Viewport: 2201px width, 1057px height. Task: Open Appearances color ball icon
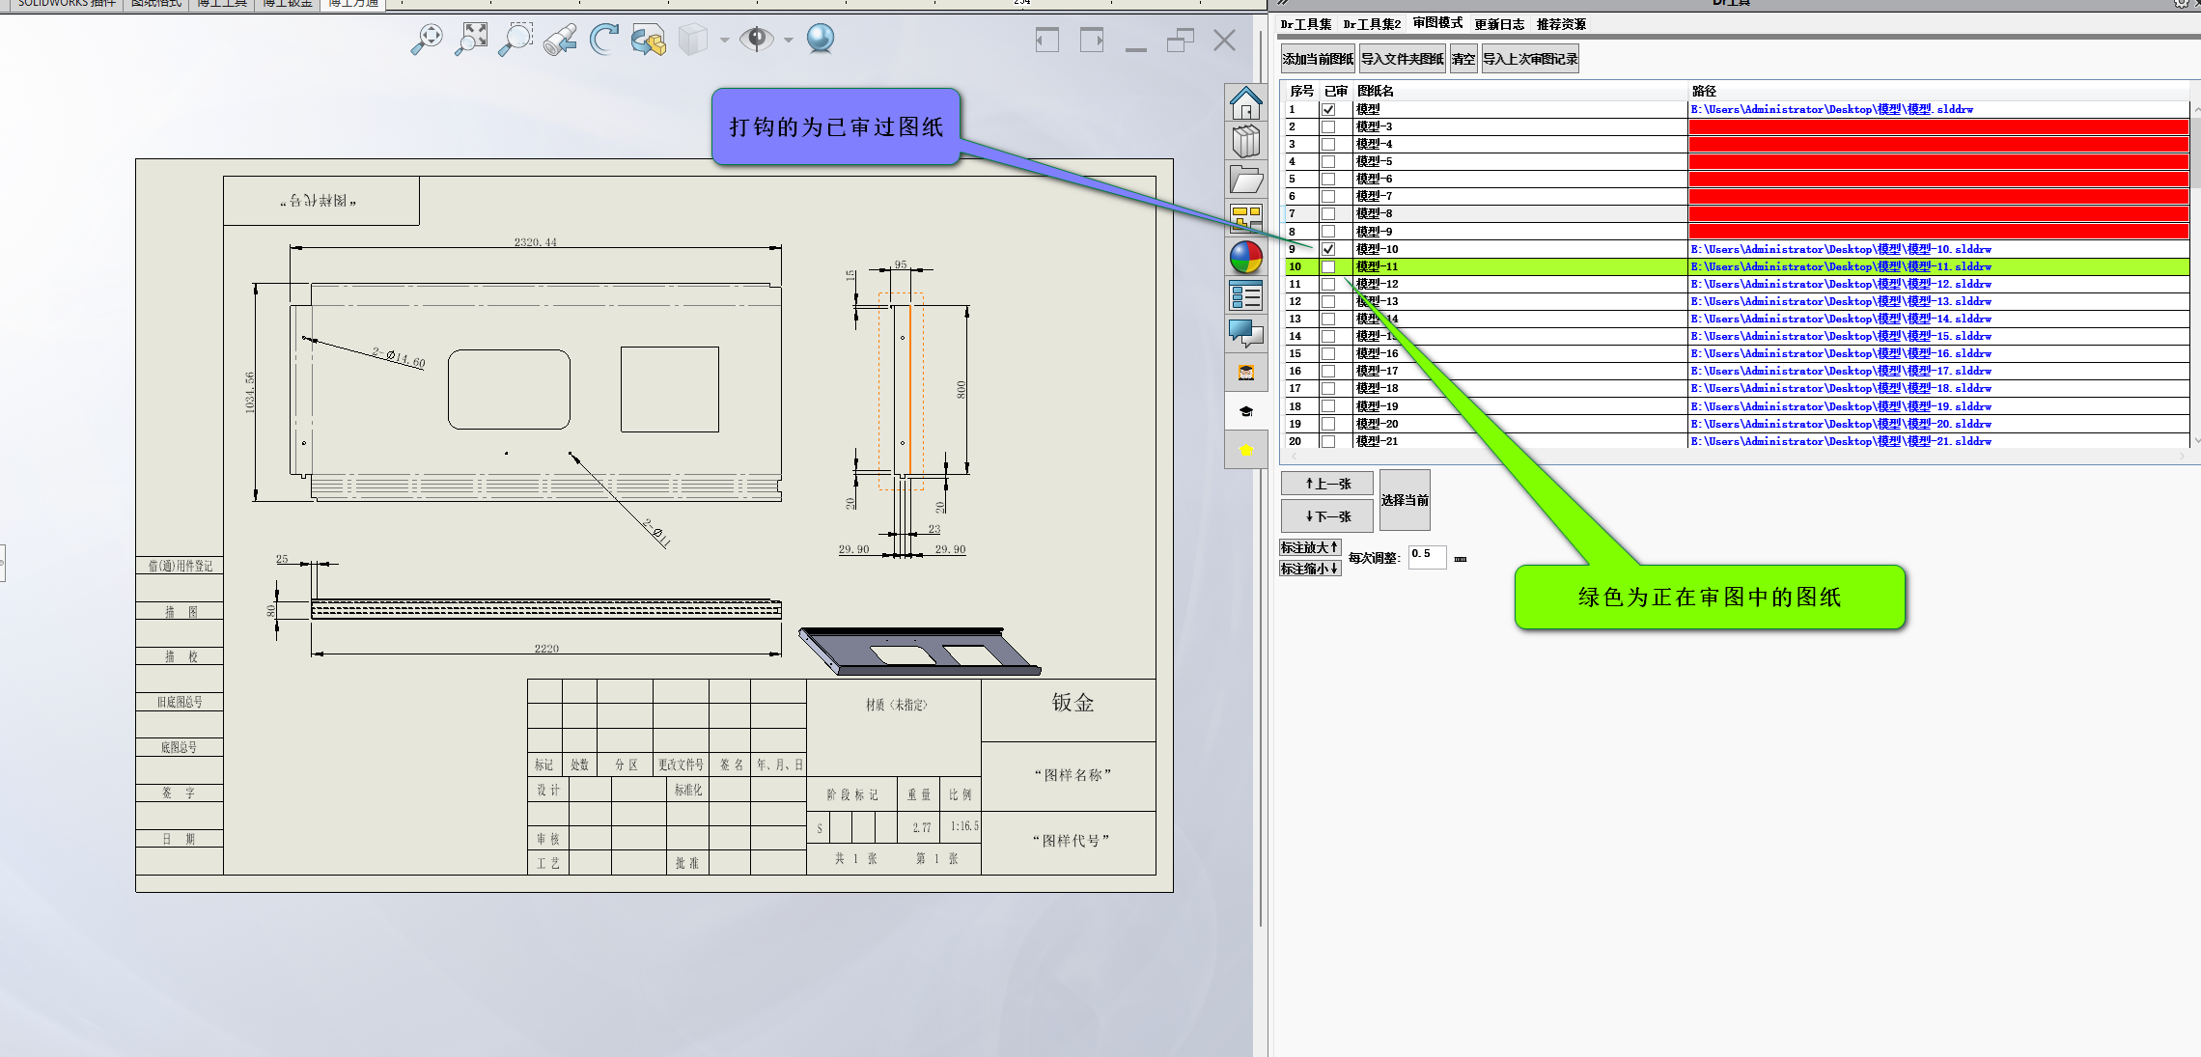coord(1245,258)
